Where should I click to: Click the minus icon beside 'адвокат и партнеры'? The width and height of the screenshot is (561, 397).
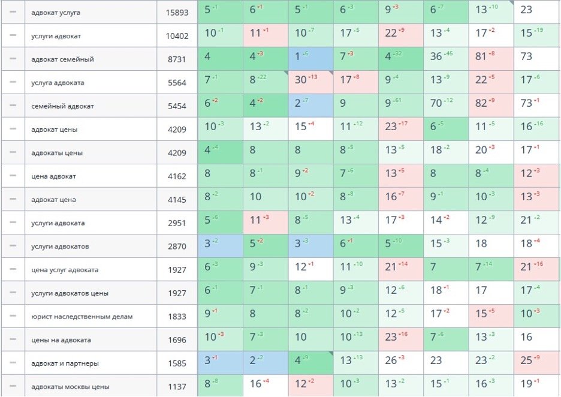click(13, 363)
